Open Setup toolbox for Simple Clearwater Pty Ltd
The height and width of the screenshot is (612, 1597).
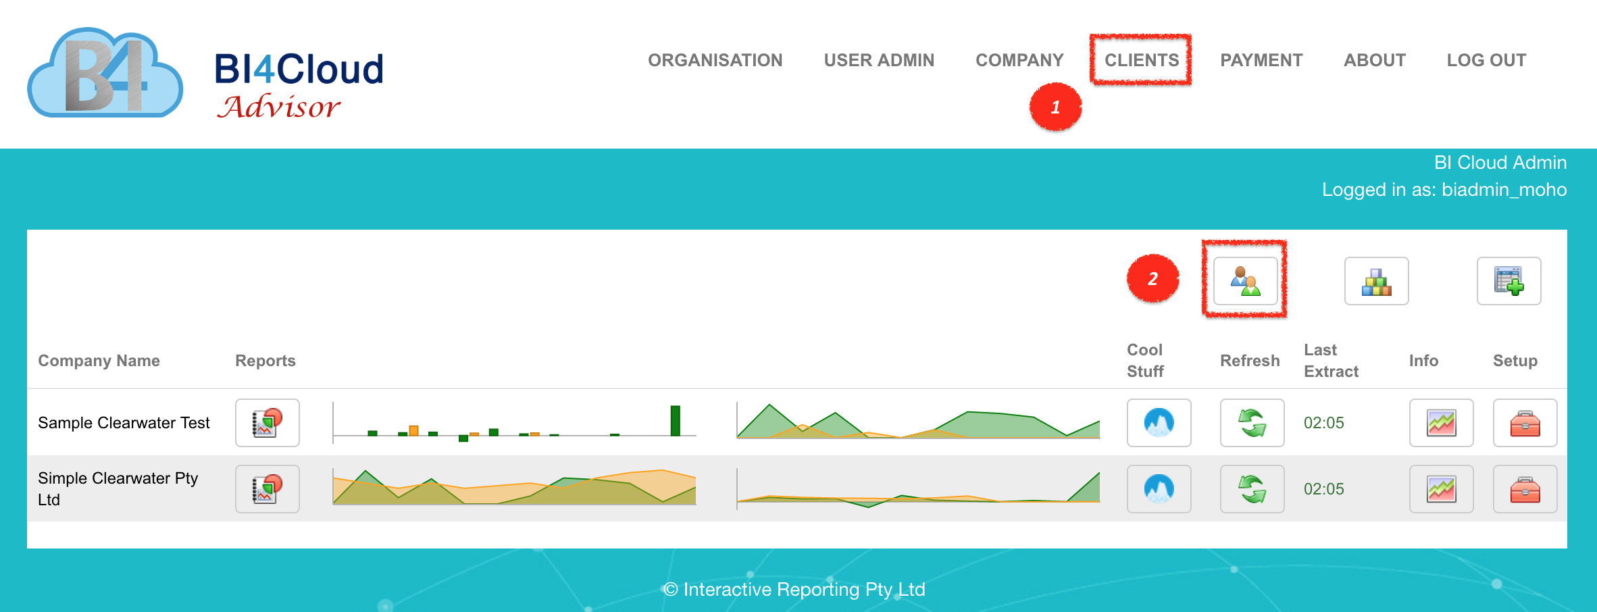[1525, 489]
